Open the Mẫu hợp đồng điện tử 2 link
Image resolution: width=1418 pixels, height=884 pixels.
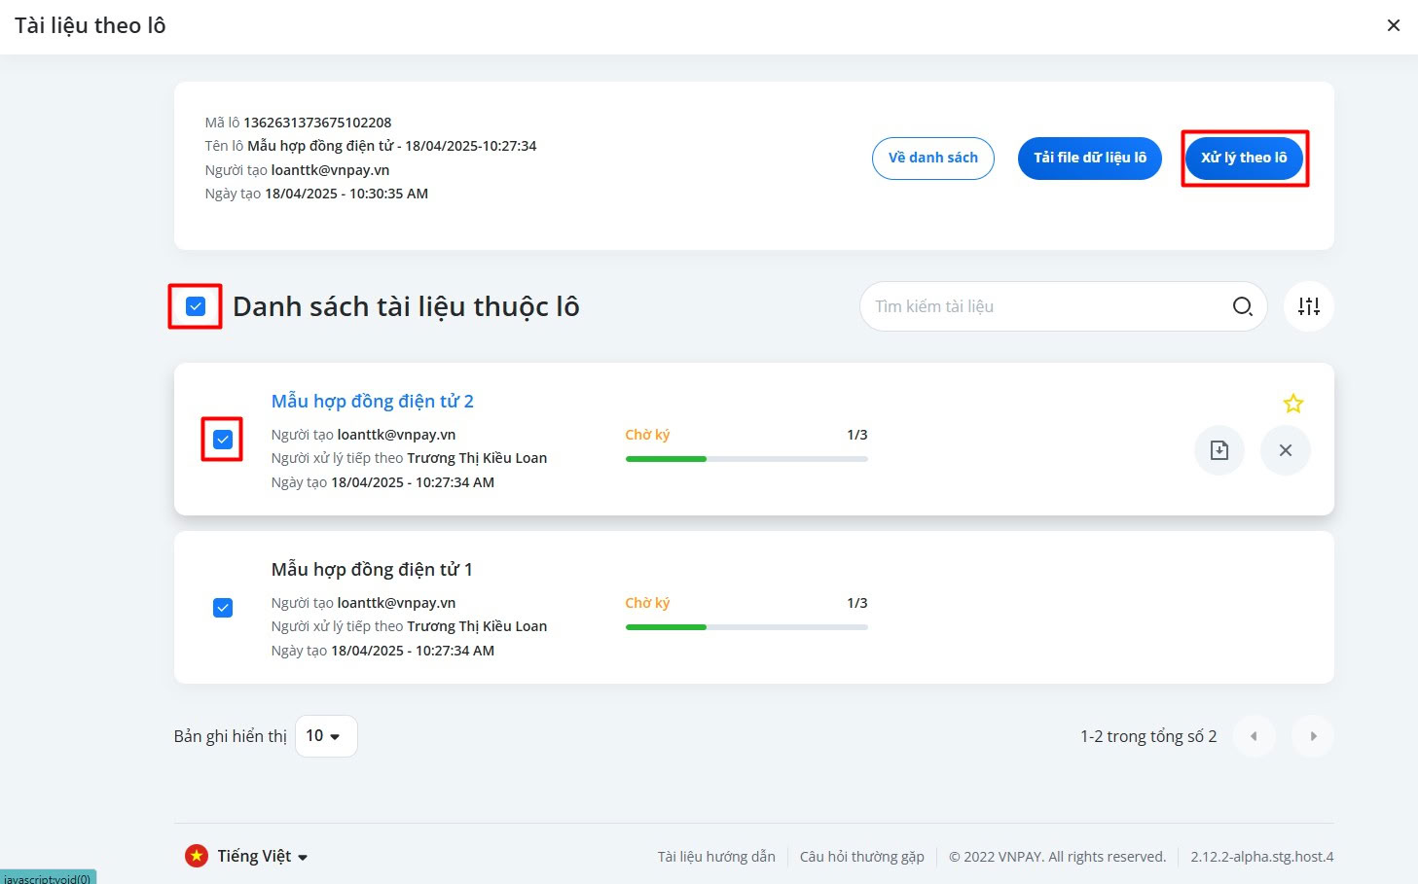tap(372, 402)
